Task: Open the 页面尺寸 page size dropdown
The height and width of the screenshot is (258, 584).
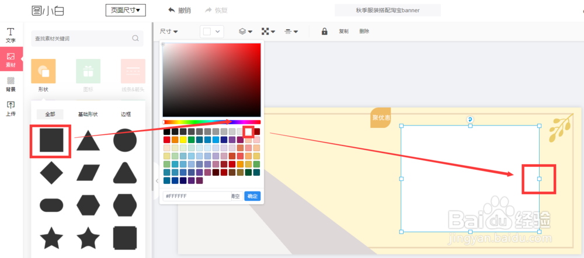Action: [126, 11]
